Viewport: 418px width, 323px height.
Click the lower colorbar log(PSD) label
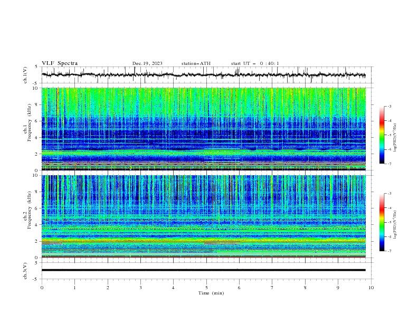[x=395, y=225]
